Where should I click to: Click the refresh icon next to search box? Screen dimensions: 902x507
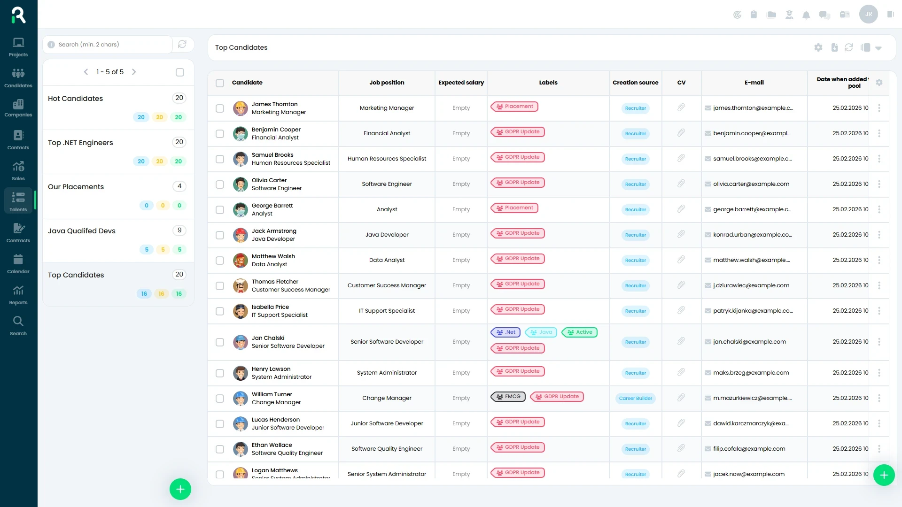click(x=182, y=44)
